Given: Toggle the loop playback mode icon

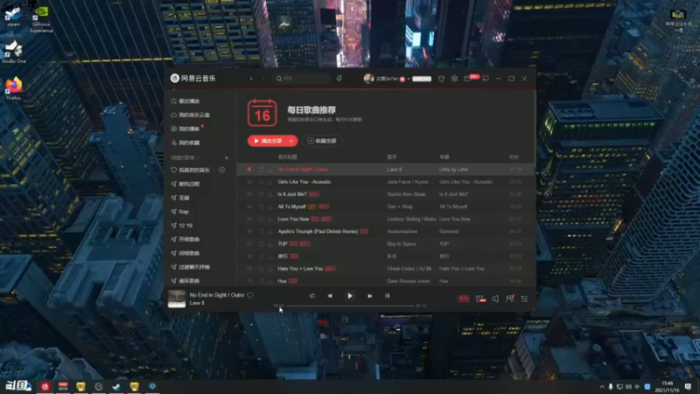Looking at the screenshot, I should coord(312,296).
